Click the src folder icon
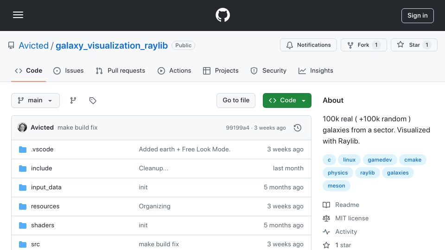445x250 pixels. coord(23,244)
